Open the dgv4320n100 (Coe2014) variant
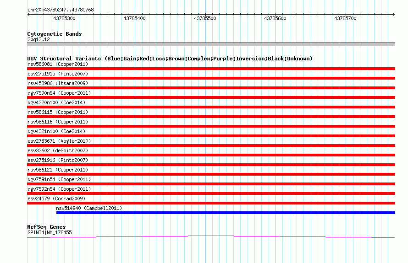This screenshot has width=408, height=263. click(56, 102)
